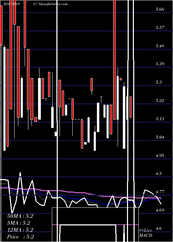This screenshot has width=173, height=242.
Task: Select the 4.77 price axis label
Action: pos(160,192)
